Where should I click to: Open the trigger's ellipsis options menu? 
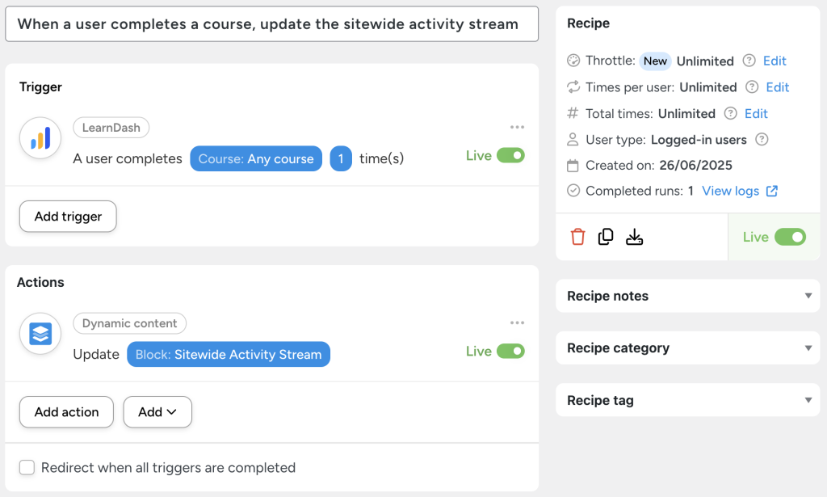[517, 127]
